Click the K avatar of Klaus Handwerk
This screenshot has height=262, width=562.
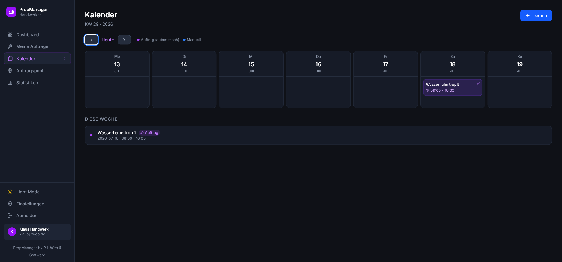click(x=12, y=232)
